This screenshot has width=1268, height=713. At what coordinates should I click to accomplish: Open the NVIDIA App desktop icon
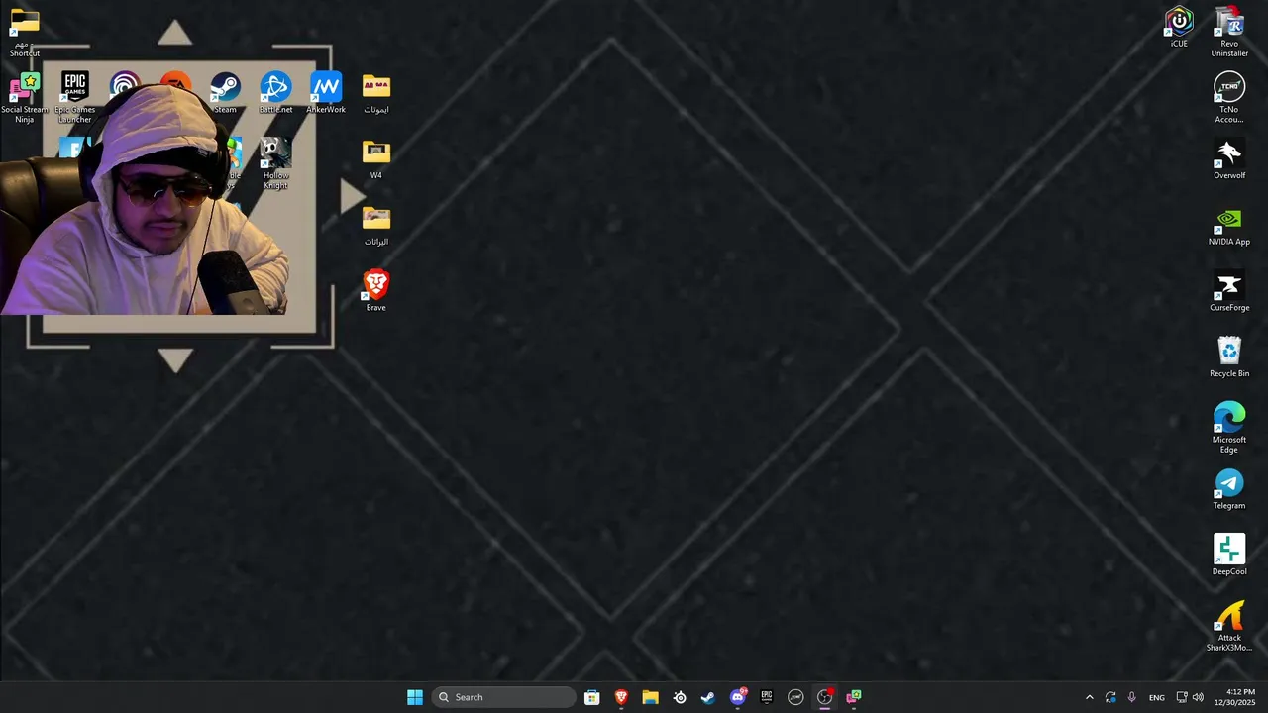(1229, 225)
